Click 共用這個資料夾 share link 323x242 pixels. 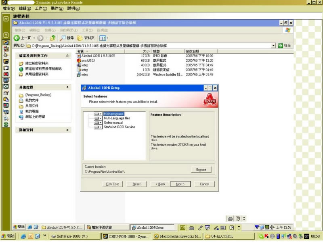pyautogui.click(x=37, y=74)
